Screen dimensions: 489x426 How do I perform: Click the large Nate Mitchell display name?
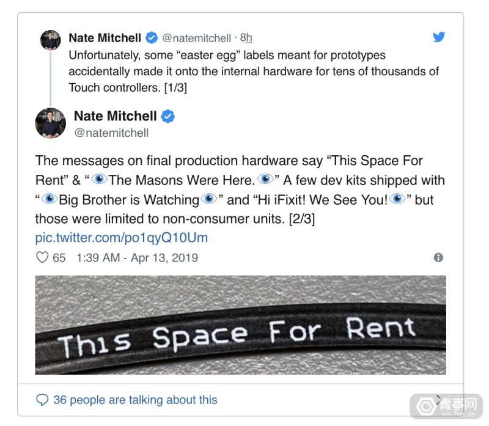(x=115, y=116)
